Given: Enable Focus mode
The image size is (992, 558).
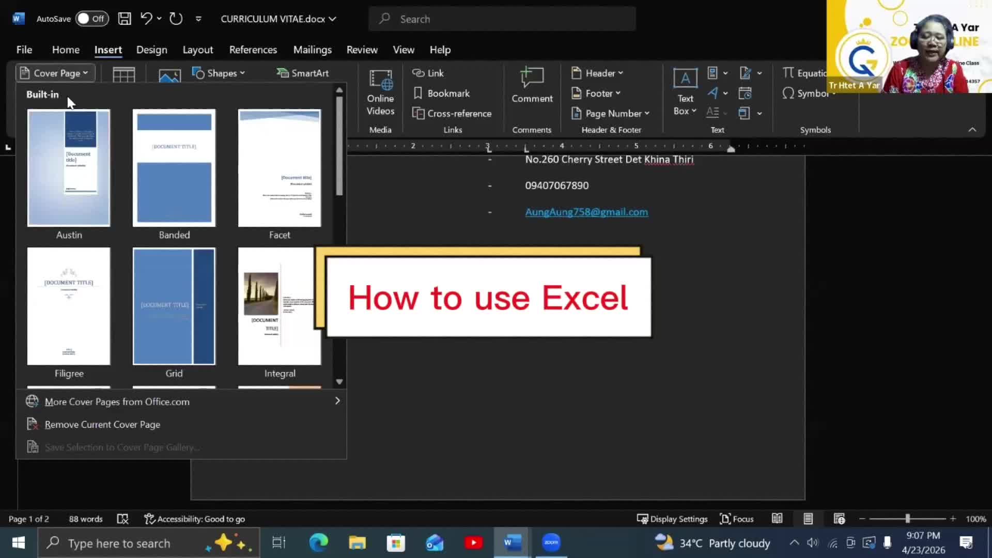Looking at the screenshot, I should 737,519.
